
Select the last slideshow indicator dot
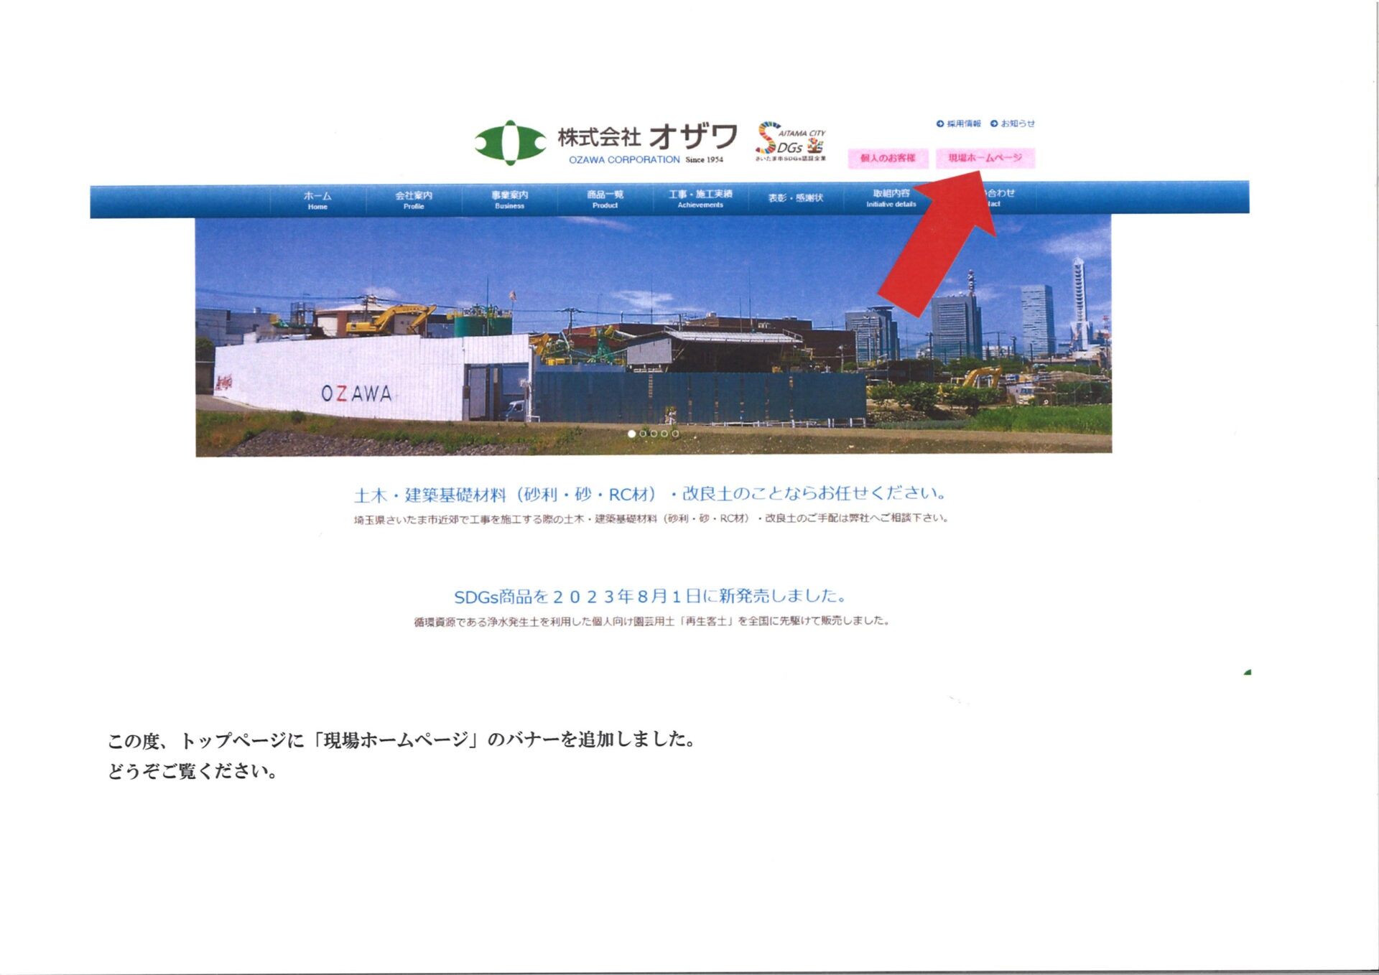(675, 434)
